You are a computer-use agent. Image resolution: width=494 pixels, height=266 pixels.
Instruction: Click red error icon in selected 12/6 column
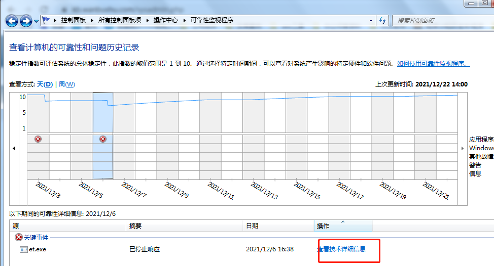click(103, 139)
